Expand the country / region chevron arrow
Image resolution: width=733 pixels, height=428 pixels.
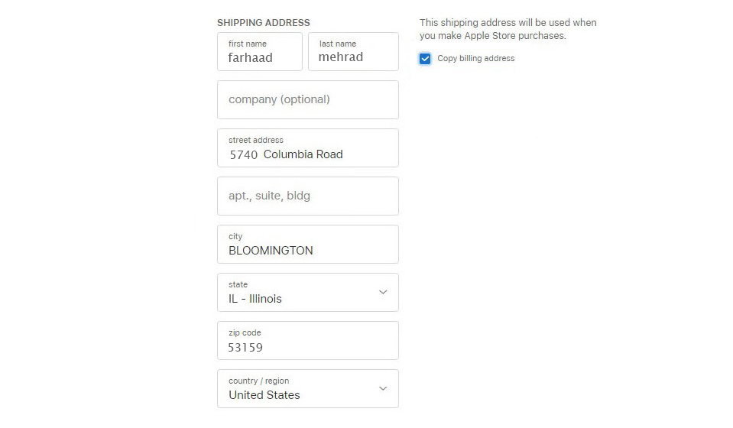point(383,388)
